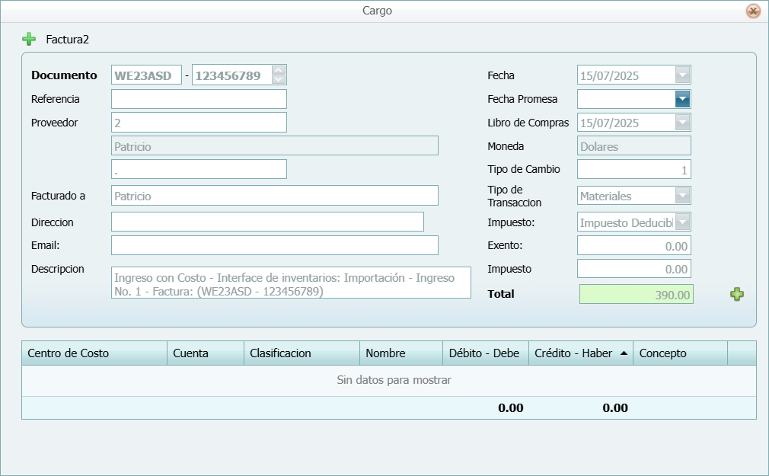Expand the Libro de Compras date dropdown

[x=683, y=123]
